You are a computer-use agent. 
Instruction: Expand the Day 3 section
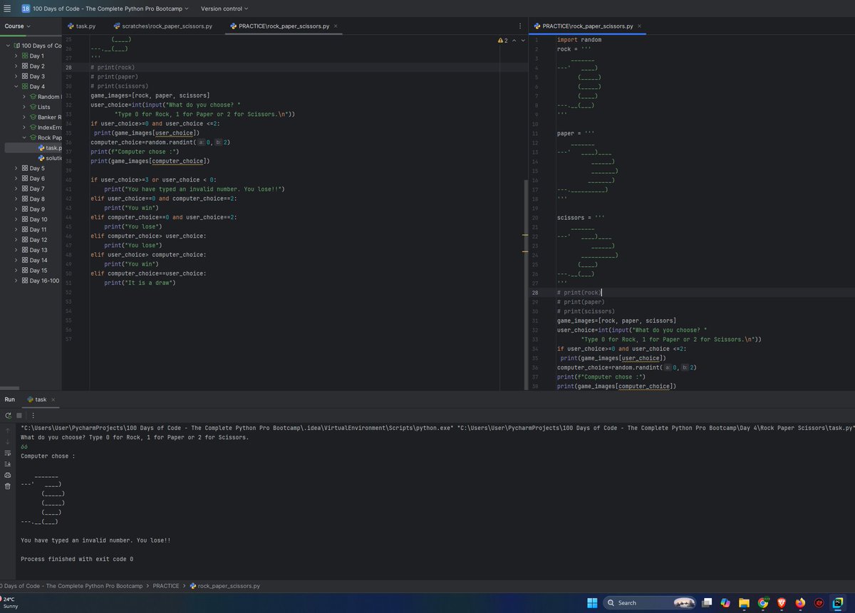click(16, 76)
